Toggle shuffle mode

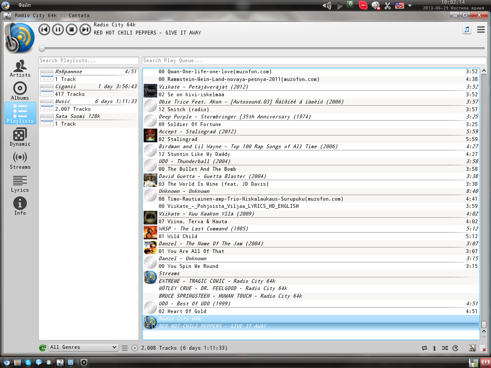445,348
